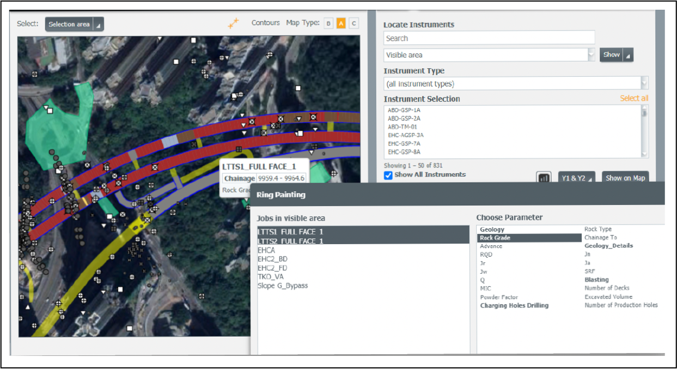Viewport: 677px width, 369px height.
Task: Select EHC2_BD job in the list
Action: [272, 259]
